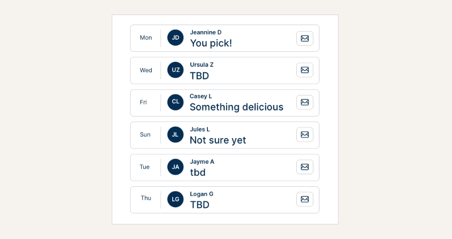Select the JA avatar circle

pyautogui.click(x=175, y=167)
